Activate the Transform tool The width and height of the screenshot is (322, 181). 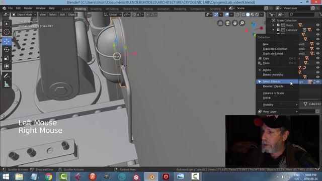pos(7,66)
